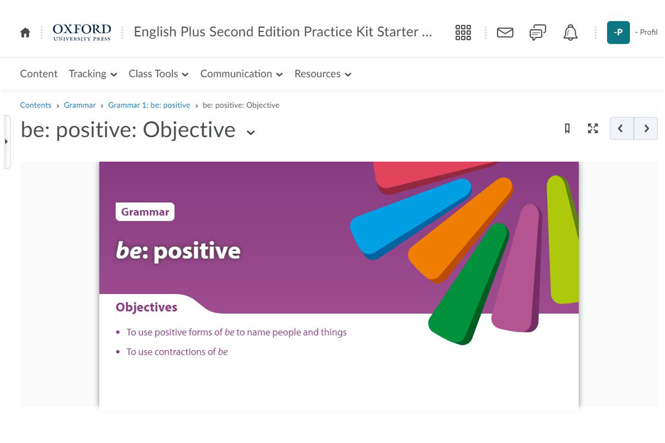
Task: Click the Oxford University Press logo
Action: [x=82, y=32]
